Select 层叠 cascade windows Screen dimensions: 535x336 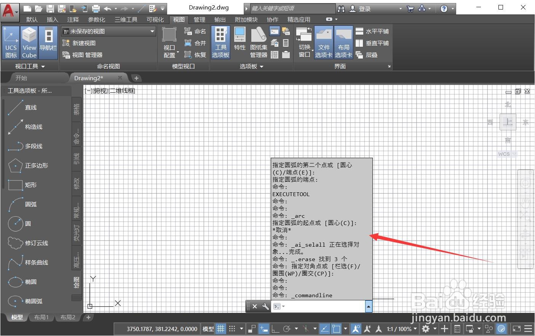tap(367, 55)
